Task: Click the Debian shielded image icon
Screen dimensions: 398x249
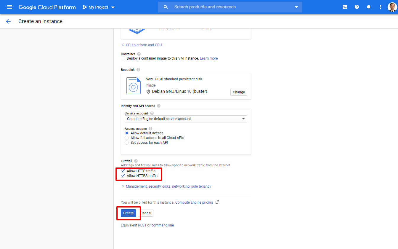Action: pyautogui.click(x=148, y=92)
